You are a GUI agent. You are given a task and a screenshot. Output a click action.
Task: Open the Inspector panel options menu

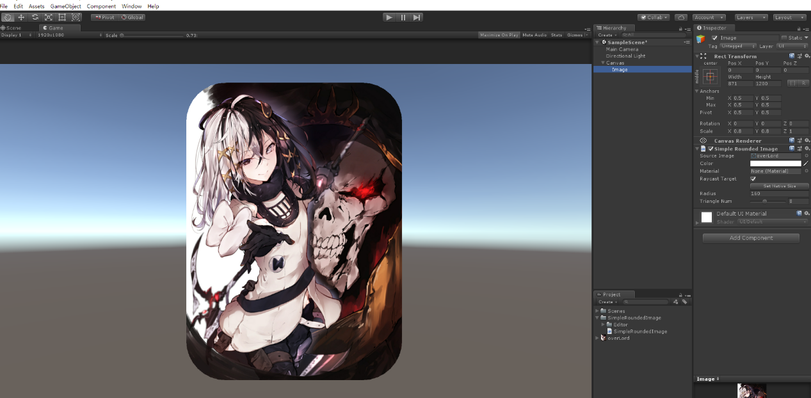click(806, 29)
